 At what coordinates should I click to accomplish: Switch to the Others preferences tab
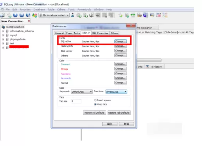[114, 33]
